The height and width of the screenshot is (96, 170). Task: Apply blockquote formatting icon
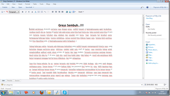tap(45, 12)
